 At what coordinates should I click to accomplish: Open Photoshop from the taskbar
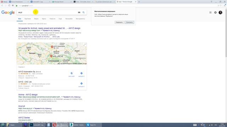tap(37, 125)
